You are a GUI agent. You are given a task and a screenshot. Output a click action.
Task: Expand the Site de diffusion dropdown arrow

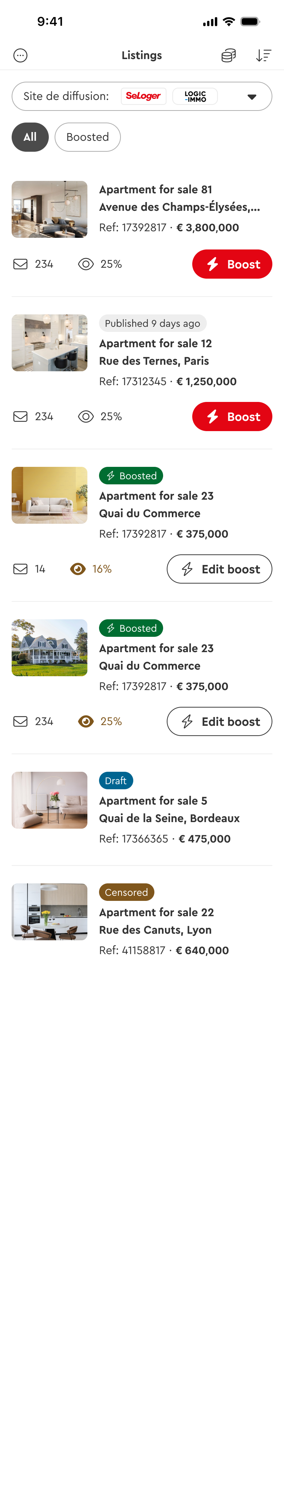(x=252, y=97)
